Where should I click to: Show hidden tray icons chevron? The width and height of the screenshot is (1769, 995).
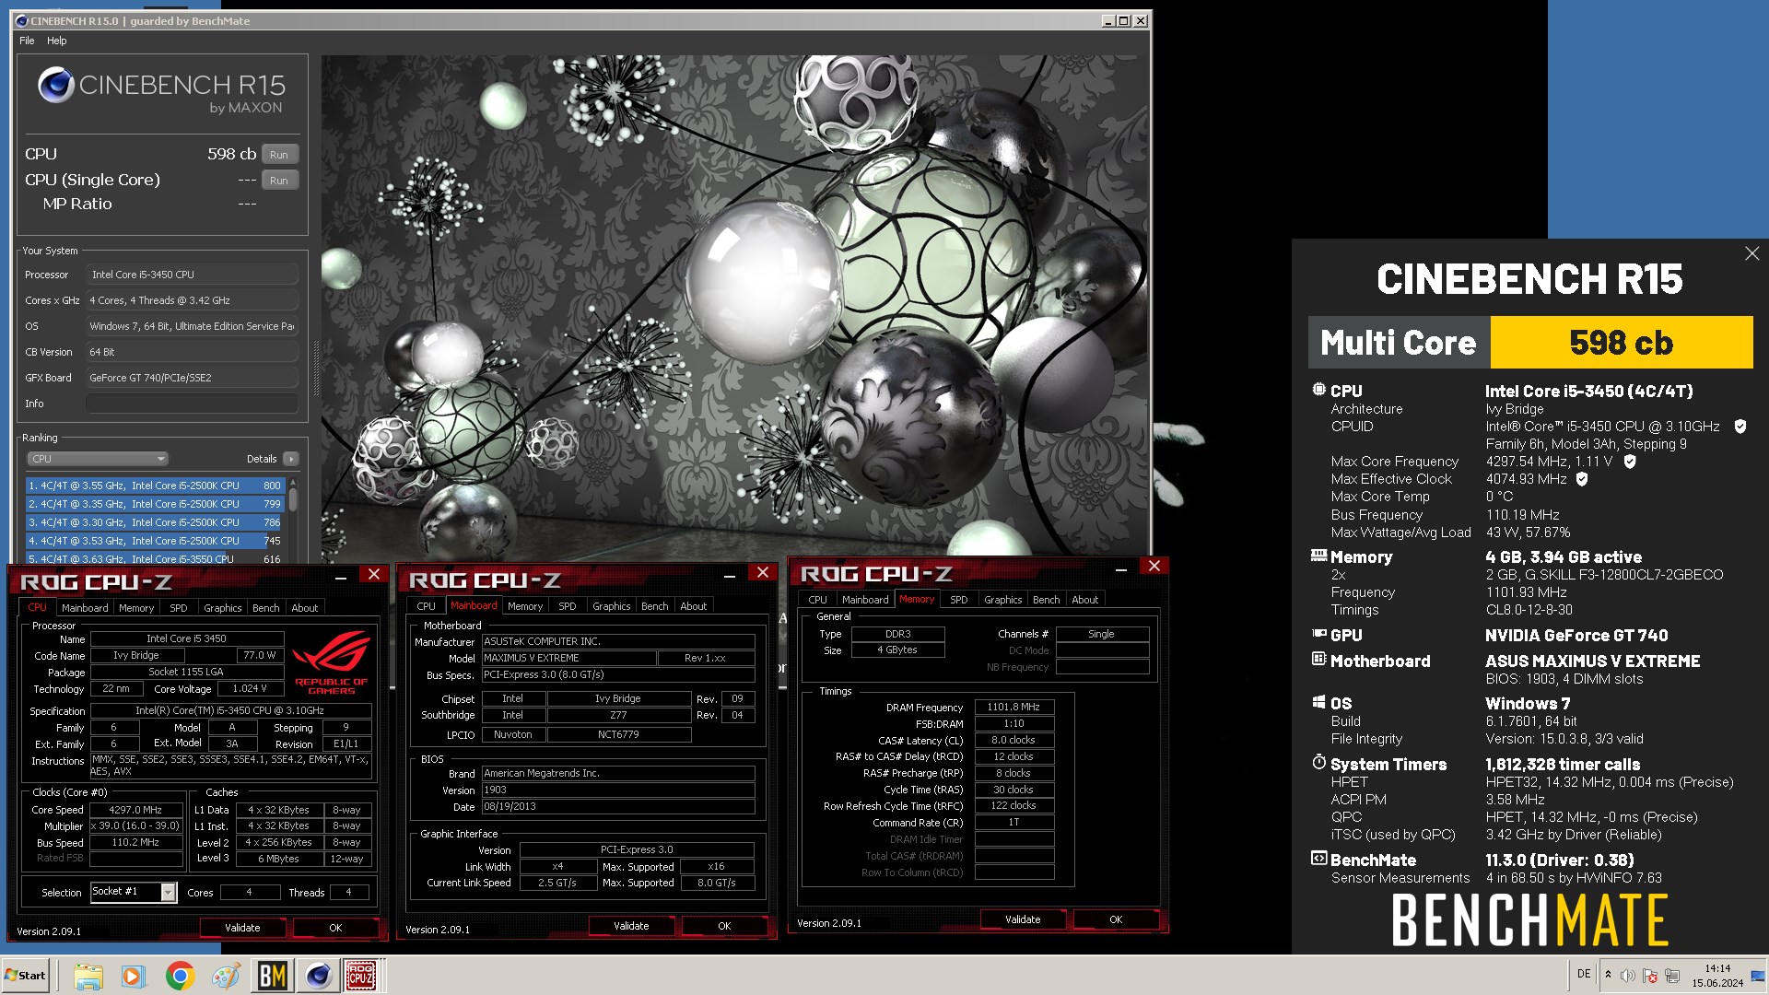1608,976
